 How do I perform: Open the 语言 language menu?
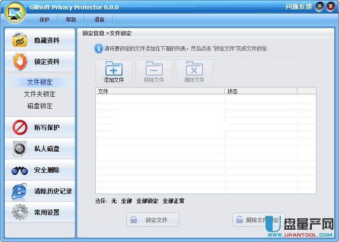(99, 20)
